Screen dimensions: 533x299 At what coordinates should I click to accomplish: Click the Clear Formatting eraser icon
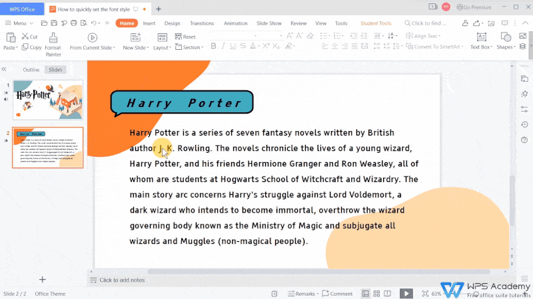coord(310,36)
